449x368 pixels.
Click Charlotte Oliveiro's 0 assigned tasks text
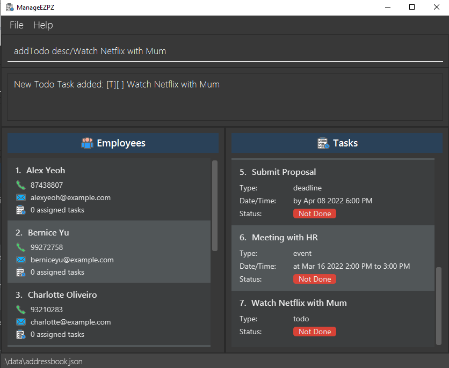(57, 335)
